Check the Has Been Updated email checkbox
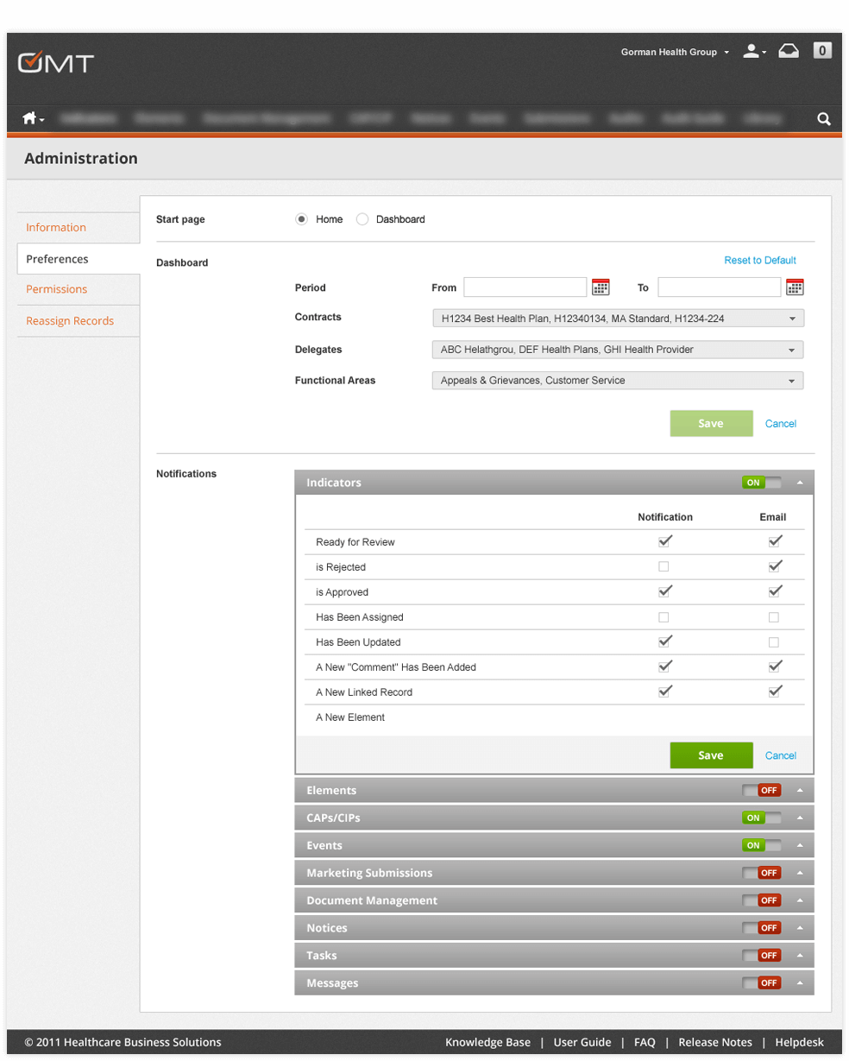 [774, 642]
